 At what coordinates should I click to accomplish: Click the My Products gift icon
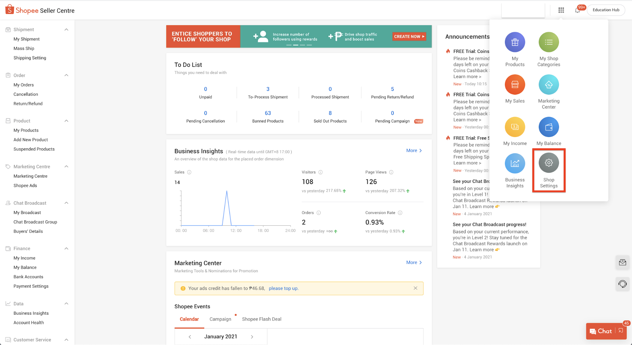point(515,42)
